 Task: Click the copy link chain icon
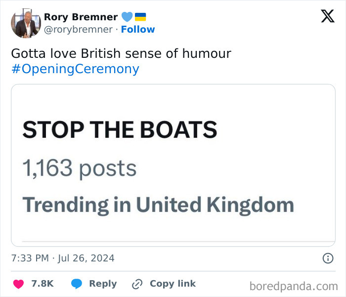pyautogui.click(x=137, y=284)
